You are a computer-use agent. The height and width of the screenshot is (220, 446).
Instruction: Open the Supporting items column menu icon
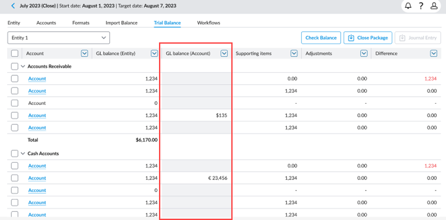pyautogui.click(x=294, y=53)
